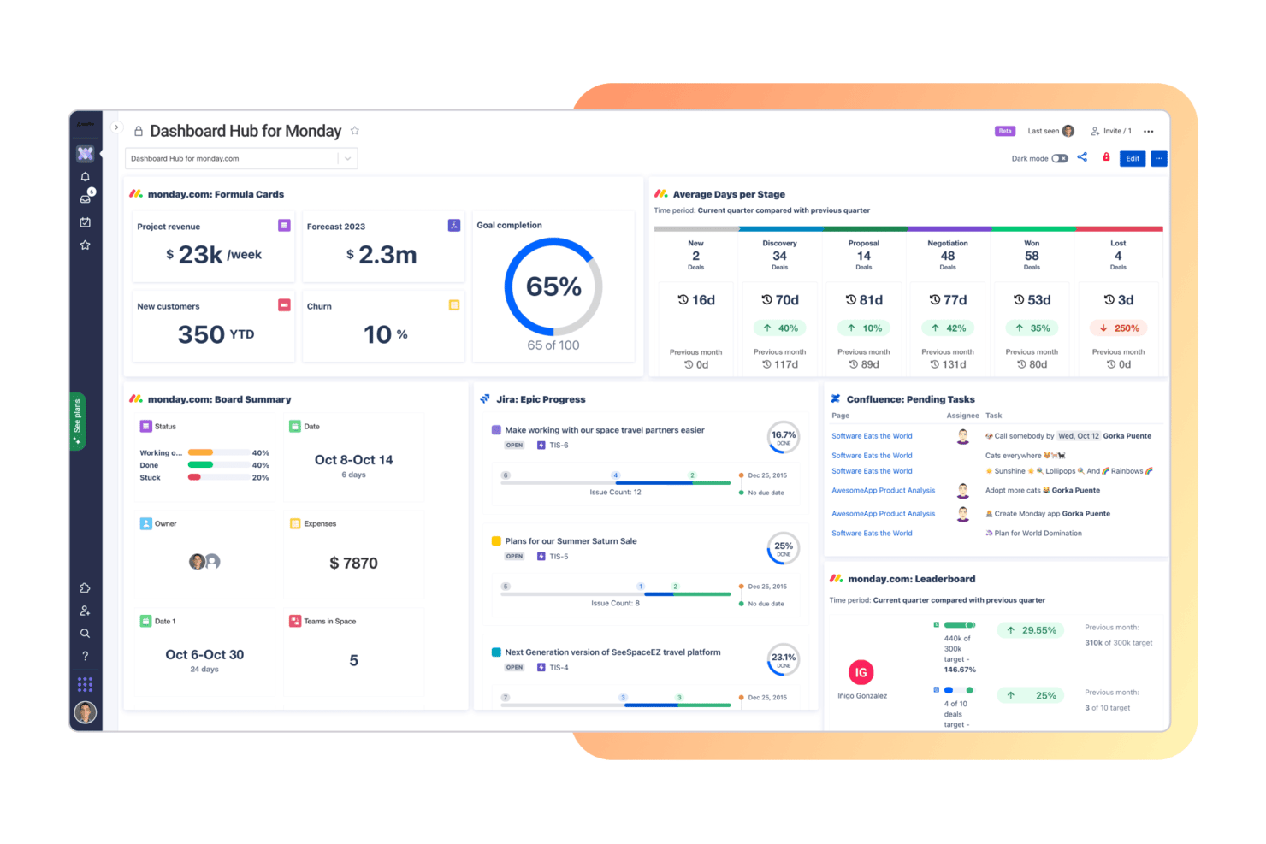Toggle first Leaderboard switch near 440k target
1266x844 pixels.
(x=959, y=625)
